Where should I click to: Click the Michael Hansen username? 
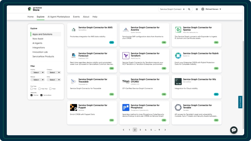[212, 9]
